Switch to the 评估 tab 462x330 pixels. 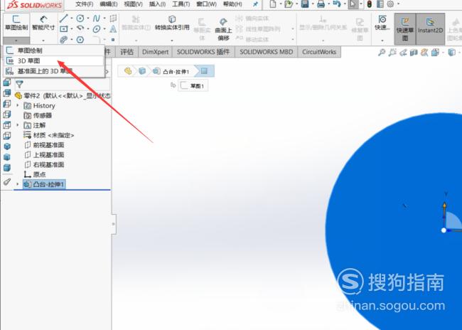coord(127,52)
